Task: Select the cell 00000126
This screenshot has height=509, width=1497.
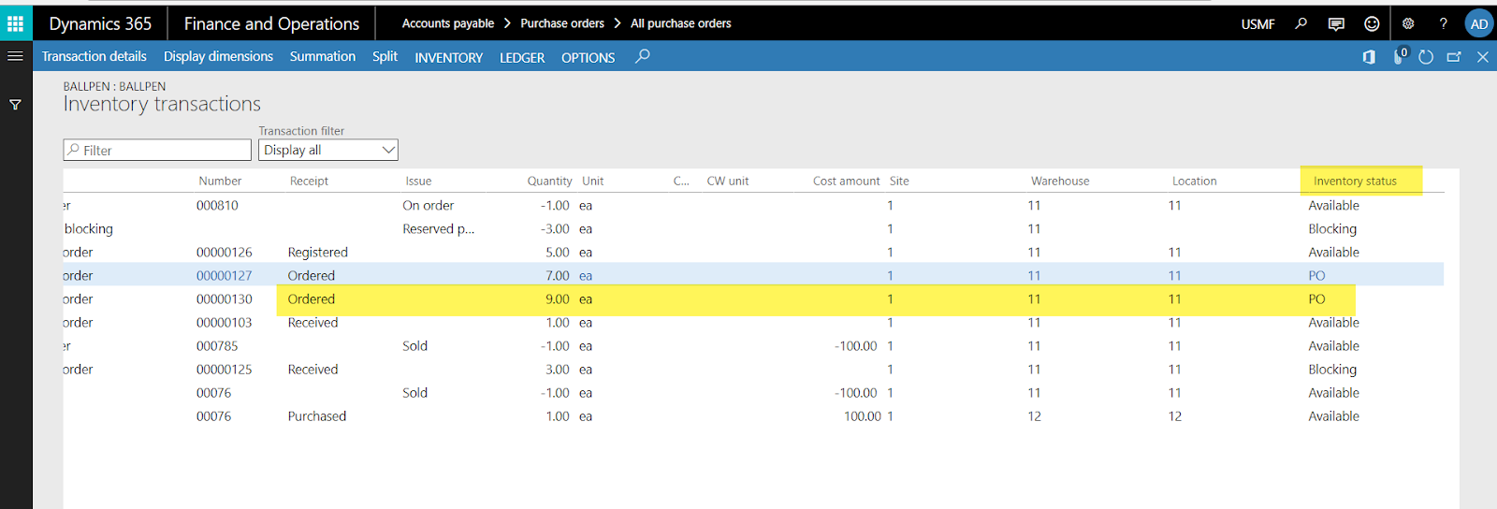Action: [x=225, y=252]
